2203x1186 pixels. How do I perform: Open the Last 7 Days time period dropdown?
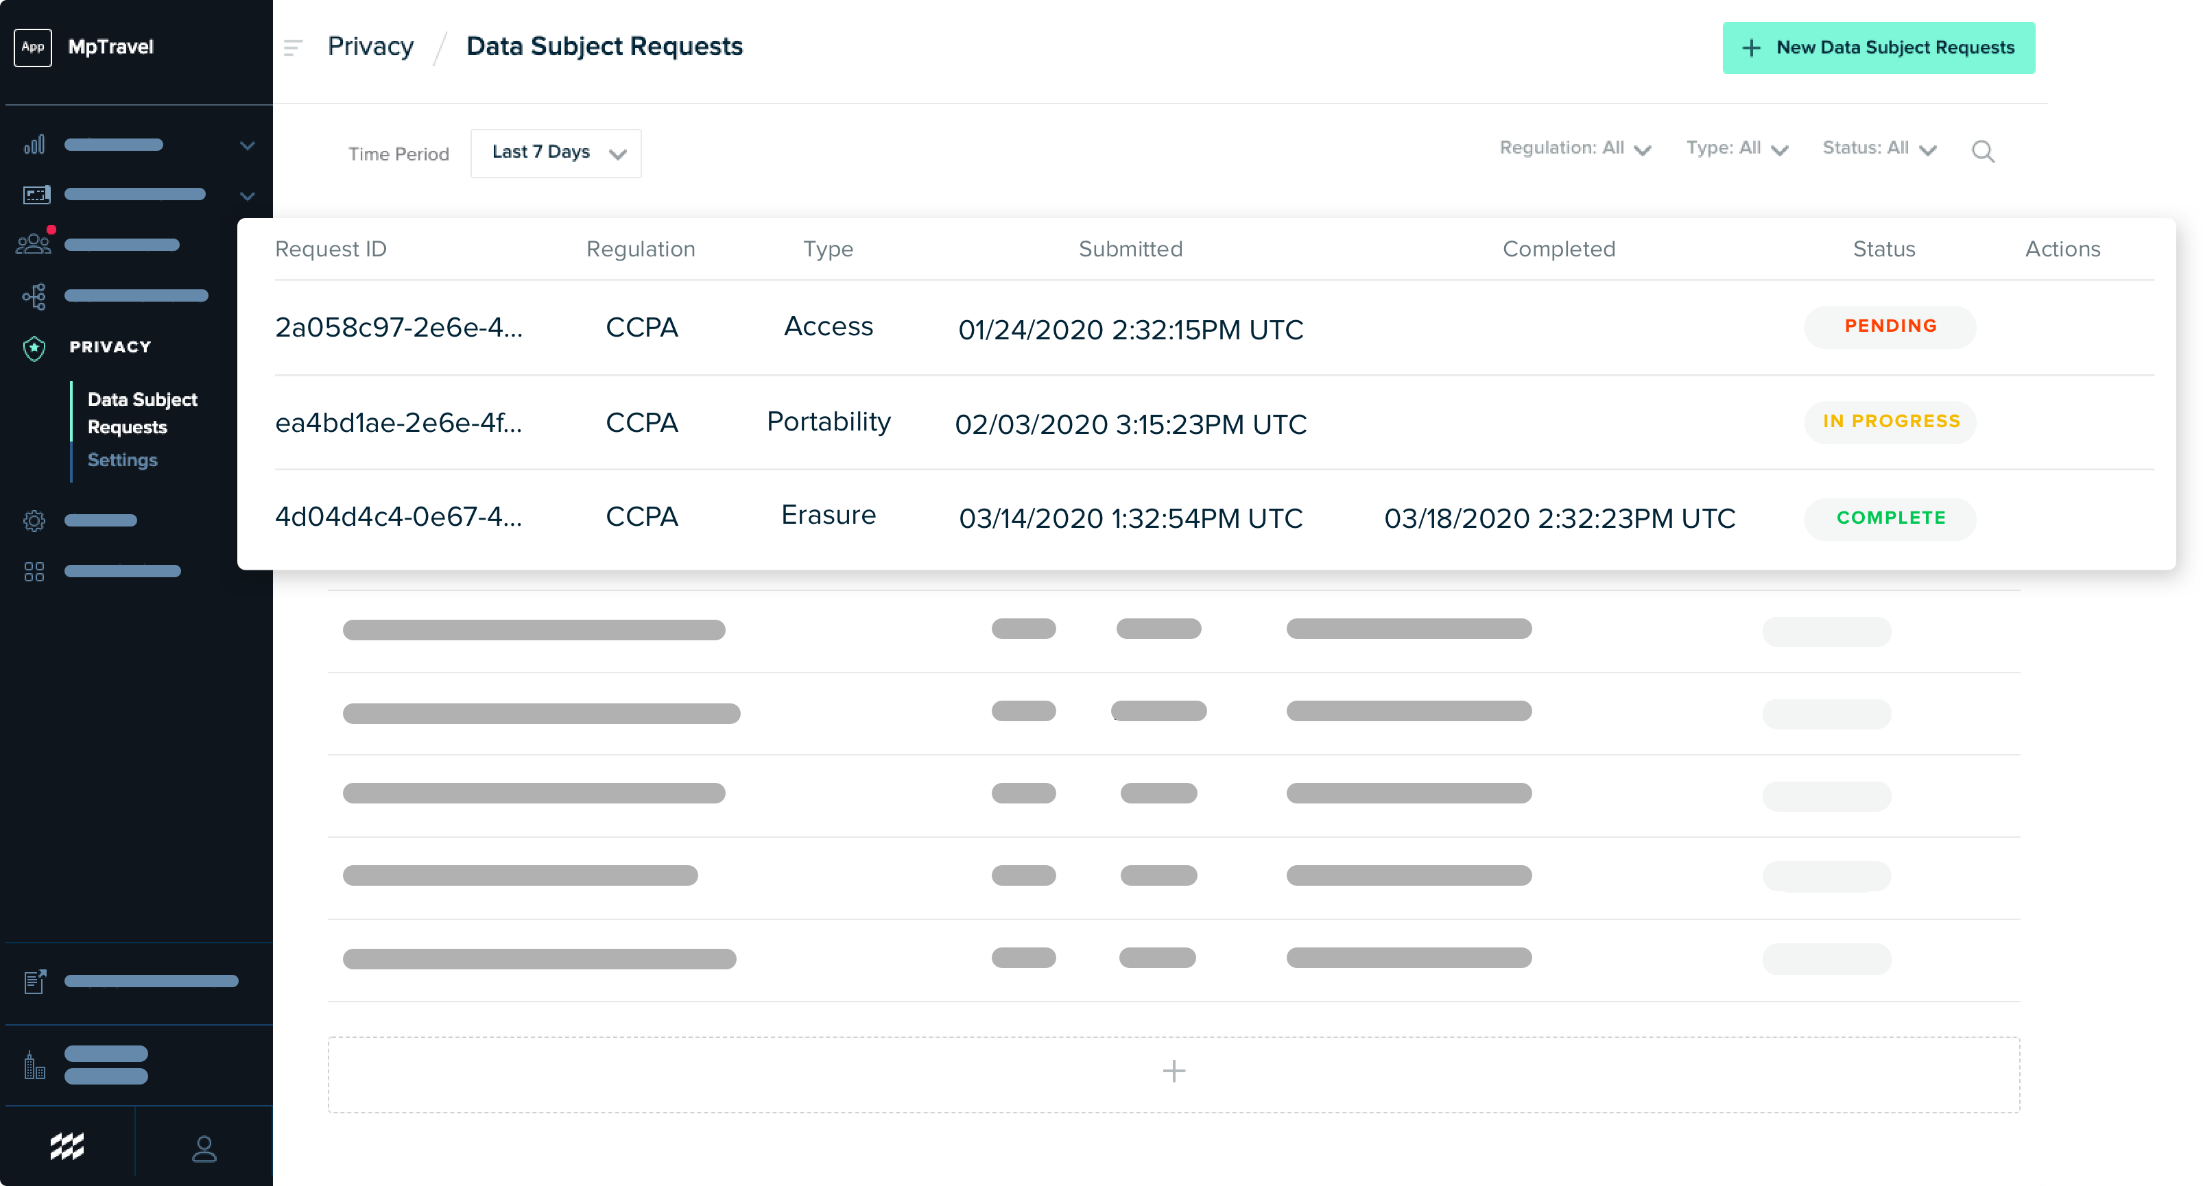[x=556, y=153]
